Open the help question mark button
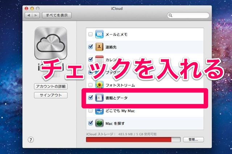Image resolution: width=232 pixels, height=154 pixels. 30,140
